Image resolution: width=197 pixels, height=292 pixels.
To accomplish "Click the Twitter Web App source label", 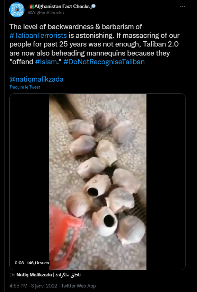I will tap(78, 286).
